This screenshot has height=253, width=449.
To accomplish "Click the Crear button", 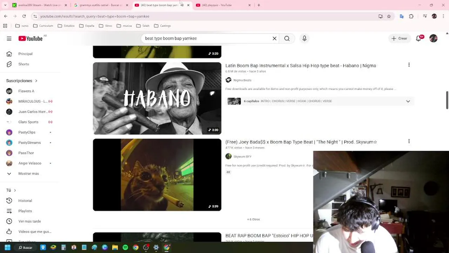I will (399, 38).
